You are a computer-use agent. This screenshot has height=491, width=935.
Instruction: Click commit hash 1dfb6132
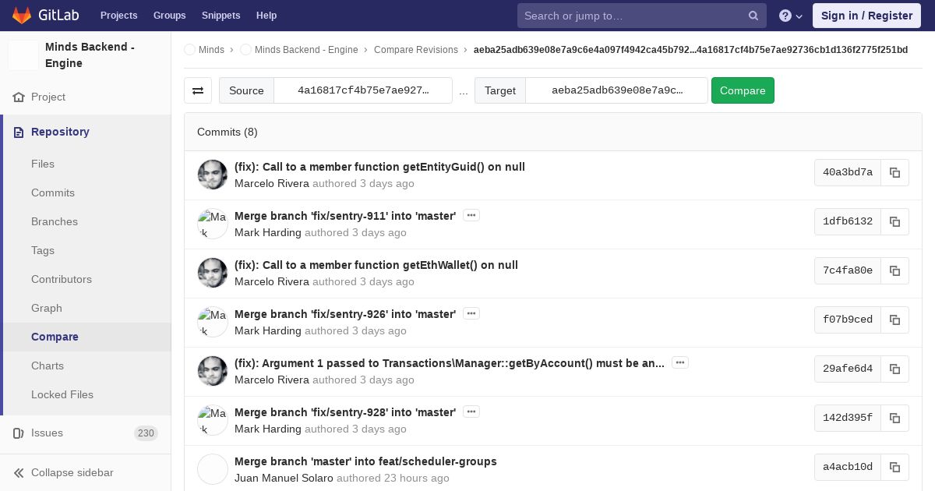pyautogui.click(x=848, y=221)
